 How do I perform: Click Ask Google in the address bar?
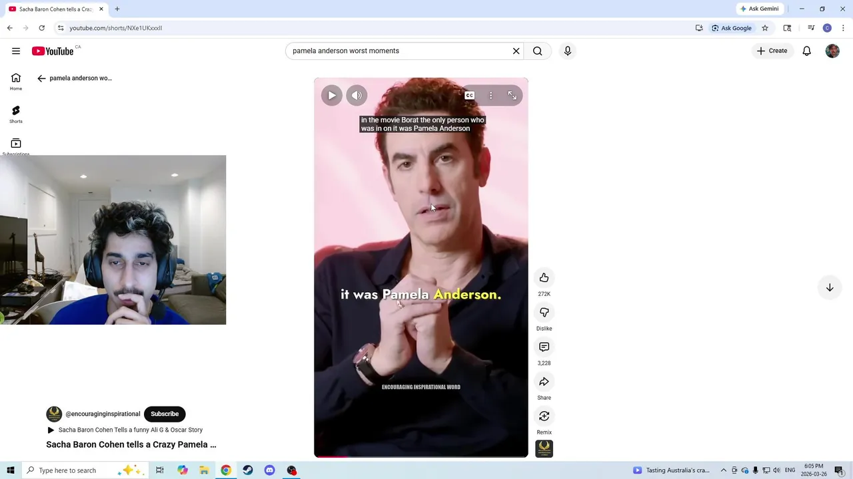(731, 28)
